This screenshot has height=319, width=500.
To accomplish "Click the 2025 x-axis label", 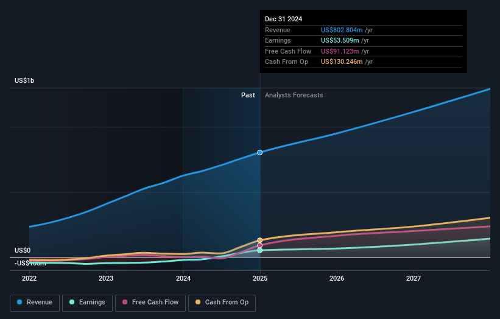I will click(x=260, y=279).
